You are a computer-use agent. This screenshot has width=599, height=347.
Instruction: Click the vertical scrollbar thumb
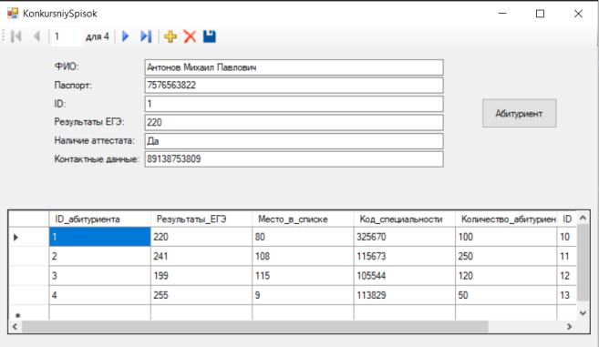tap(583, 262)
